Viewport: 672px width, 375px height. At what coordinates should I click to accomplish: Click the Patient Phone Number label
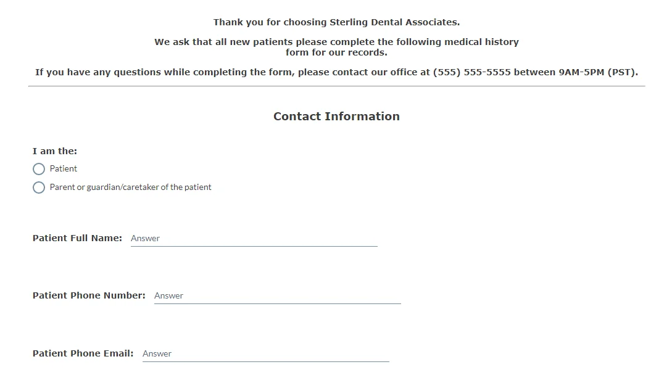(88, 295)
